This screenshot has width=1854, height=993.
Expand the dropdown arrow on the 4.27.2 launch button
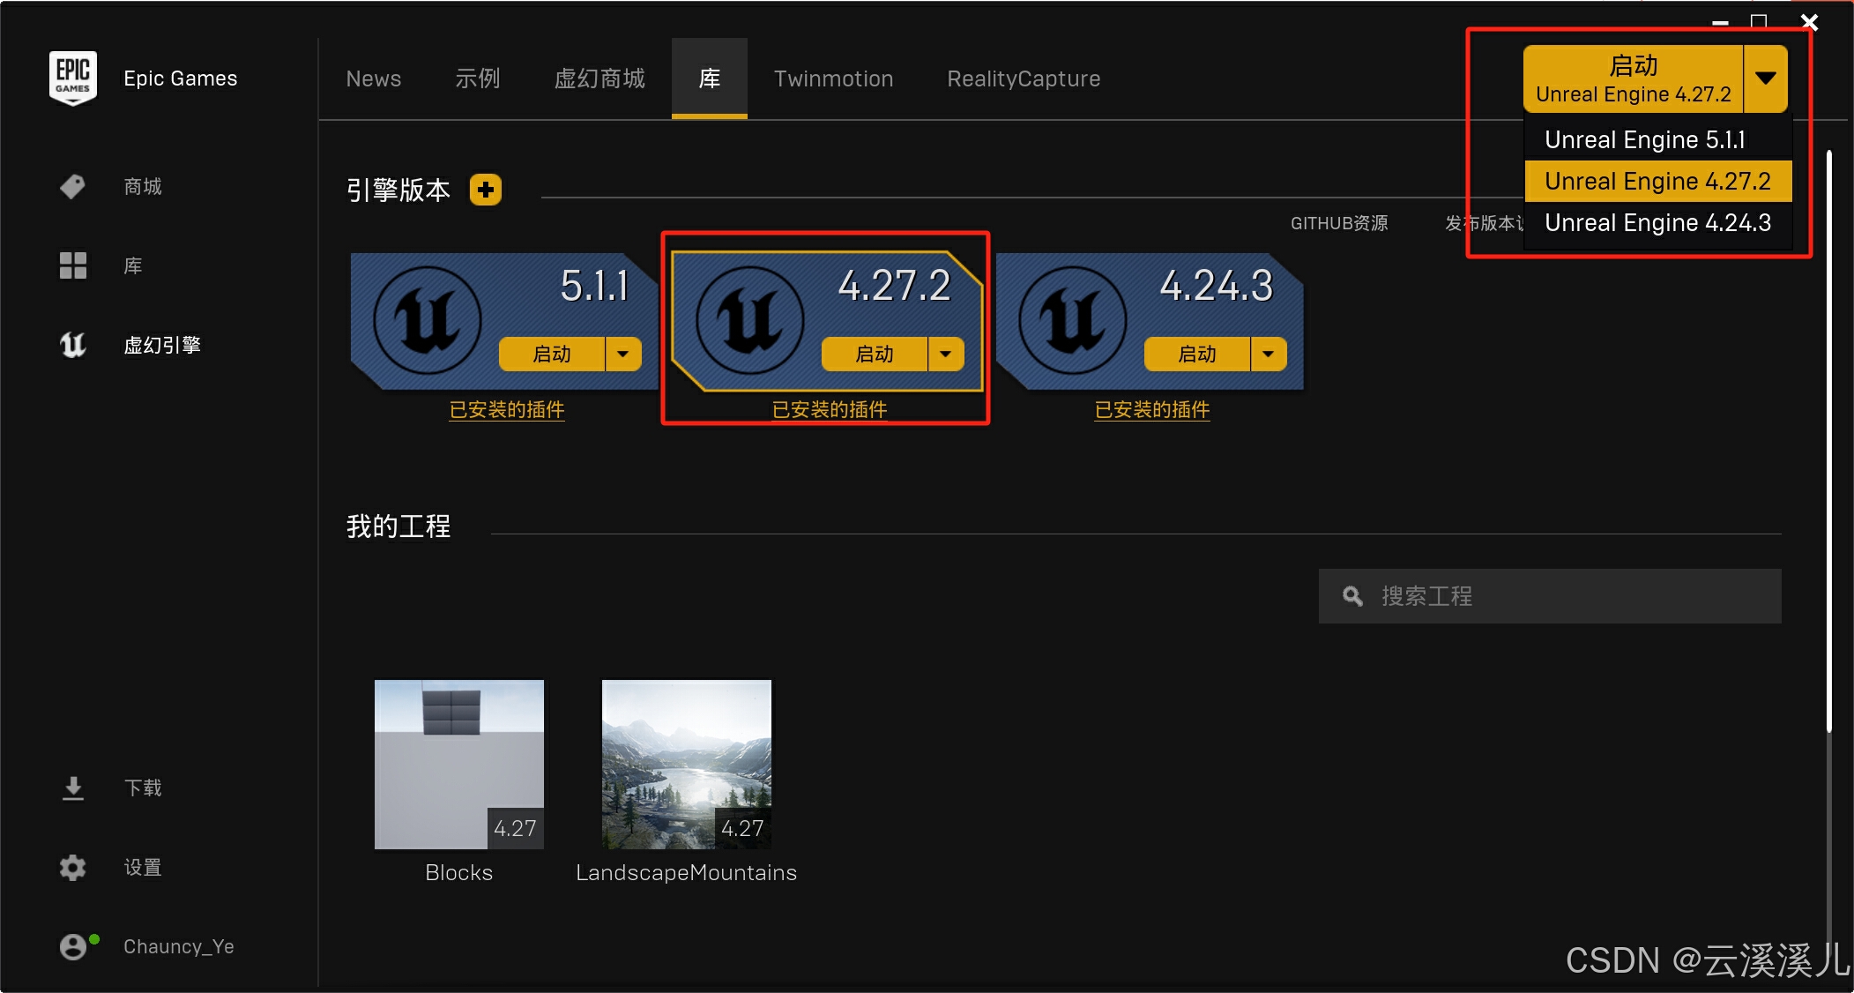[946, 354]
